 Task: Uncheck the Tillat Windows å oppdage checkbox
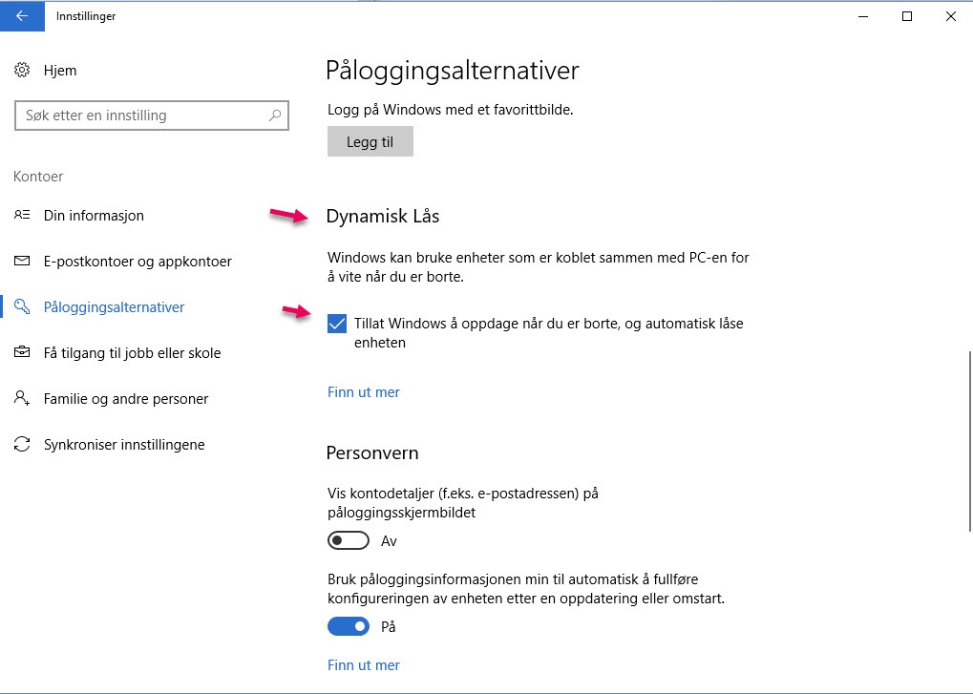coord(337,325)
